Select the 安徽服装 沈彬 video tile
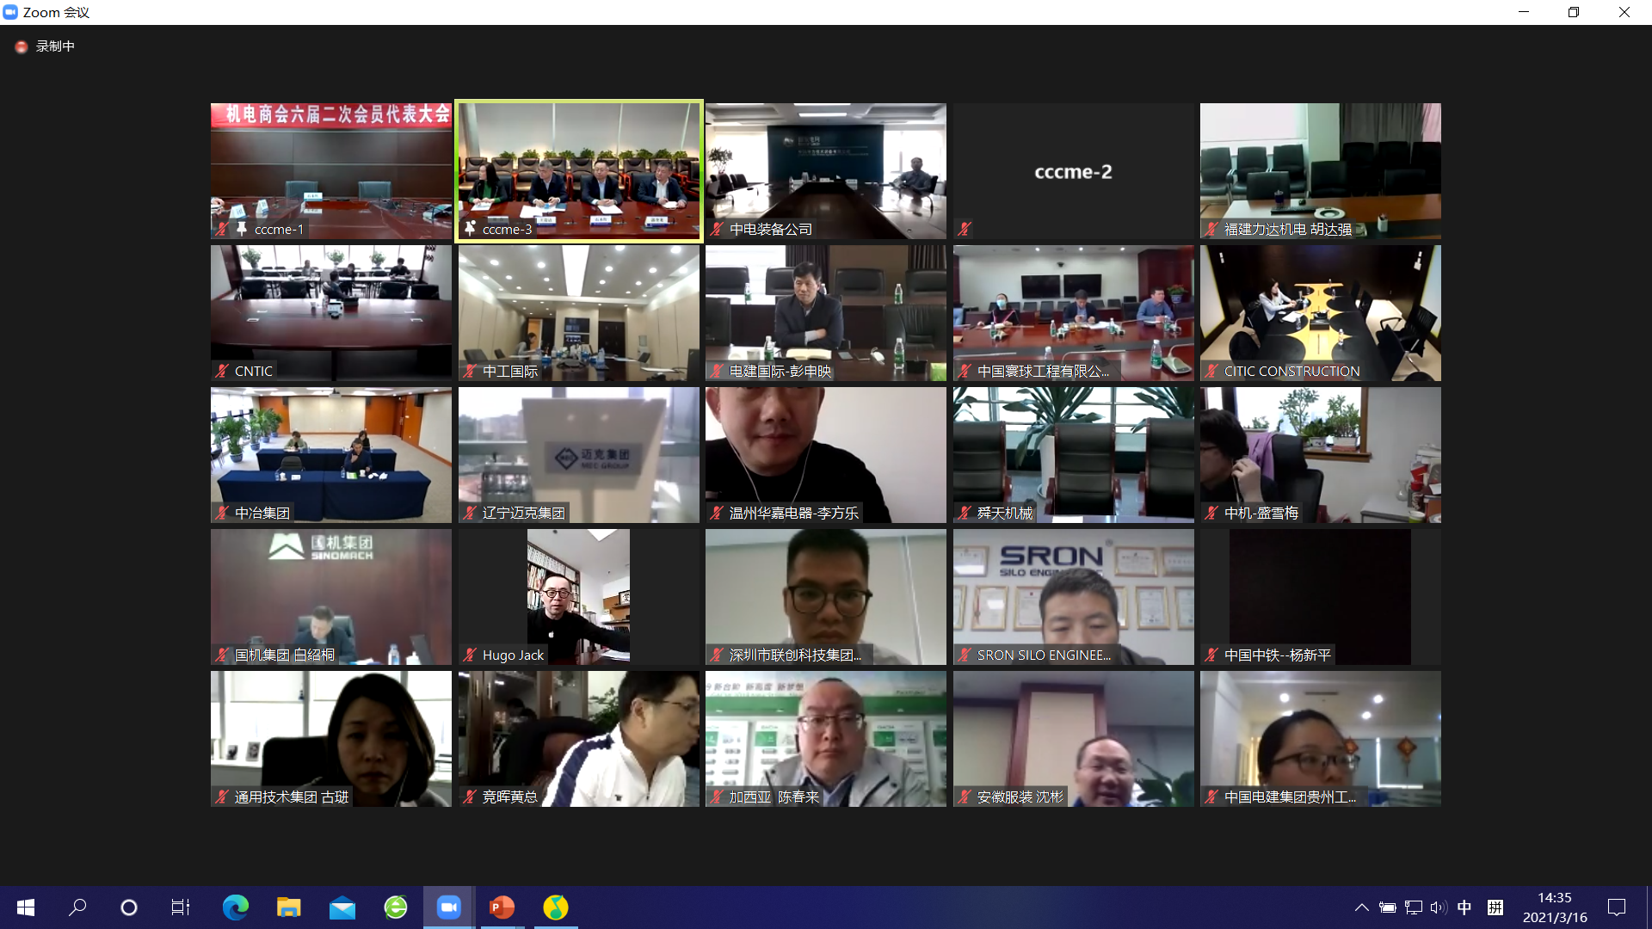 [1074, 739]
